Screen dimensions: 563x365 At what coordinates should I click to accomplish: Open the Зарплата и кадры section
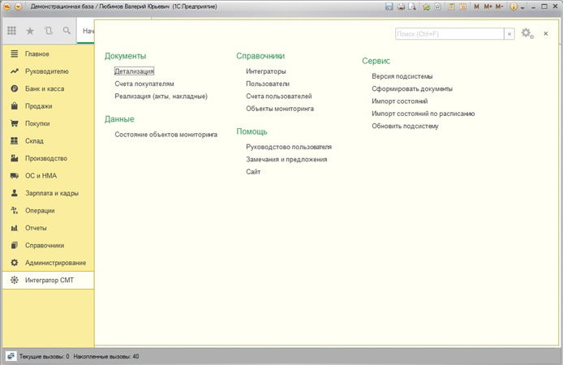pyautogui.click(x=48, y=193)
